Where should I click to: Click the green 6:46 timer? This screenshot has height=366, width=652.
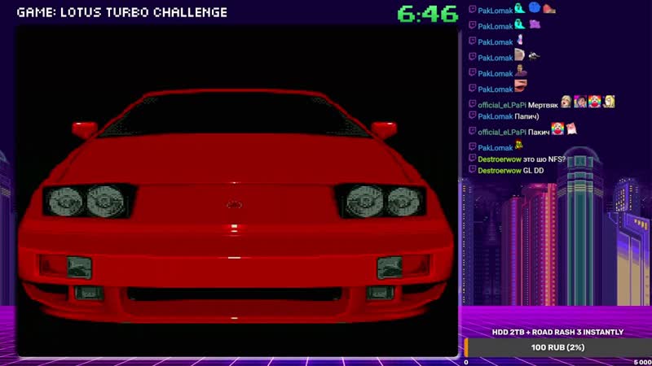point(427,14)
